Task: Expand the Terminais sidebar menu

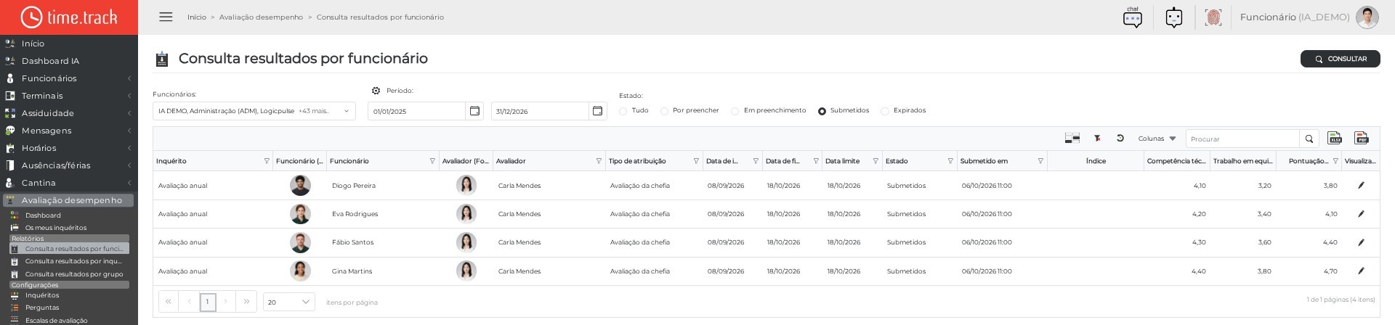Action: pyautogui.click(x=68, y=96)
